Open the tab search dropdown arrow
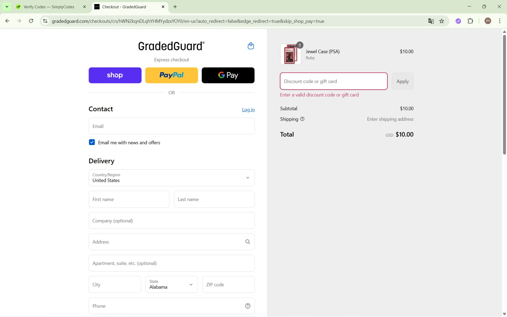Screen dimensions: 507x317 pos(7,7)
